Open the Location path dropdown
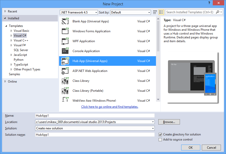 (153, 122)
